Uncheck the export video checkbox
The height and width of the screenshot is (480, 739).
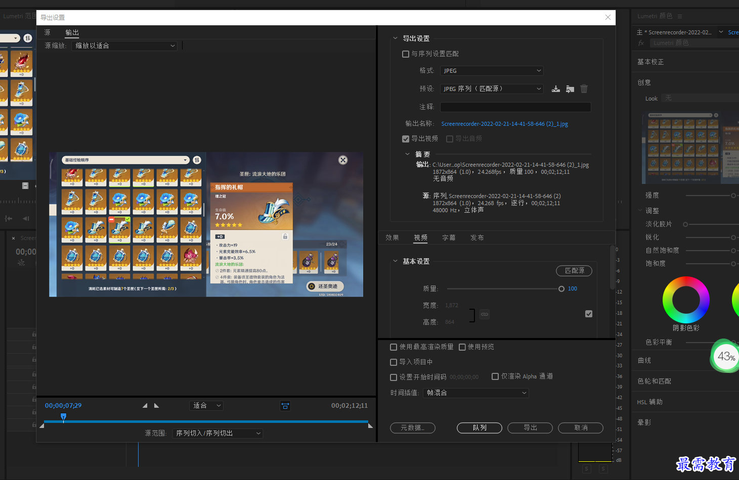(406, 139)
